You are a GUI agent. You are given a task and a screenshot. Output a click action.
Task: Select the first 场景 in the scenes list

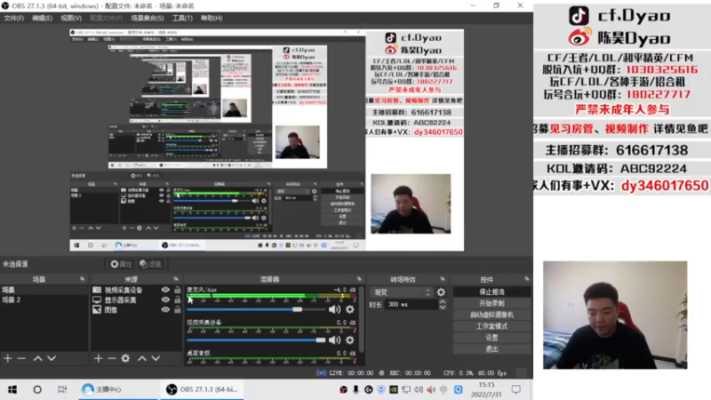tap(44, 290)
